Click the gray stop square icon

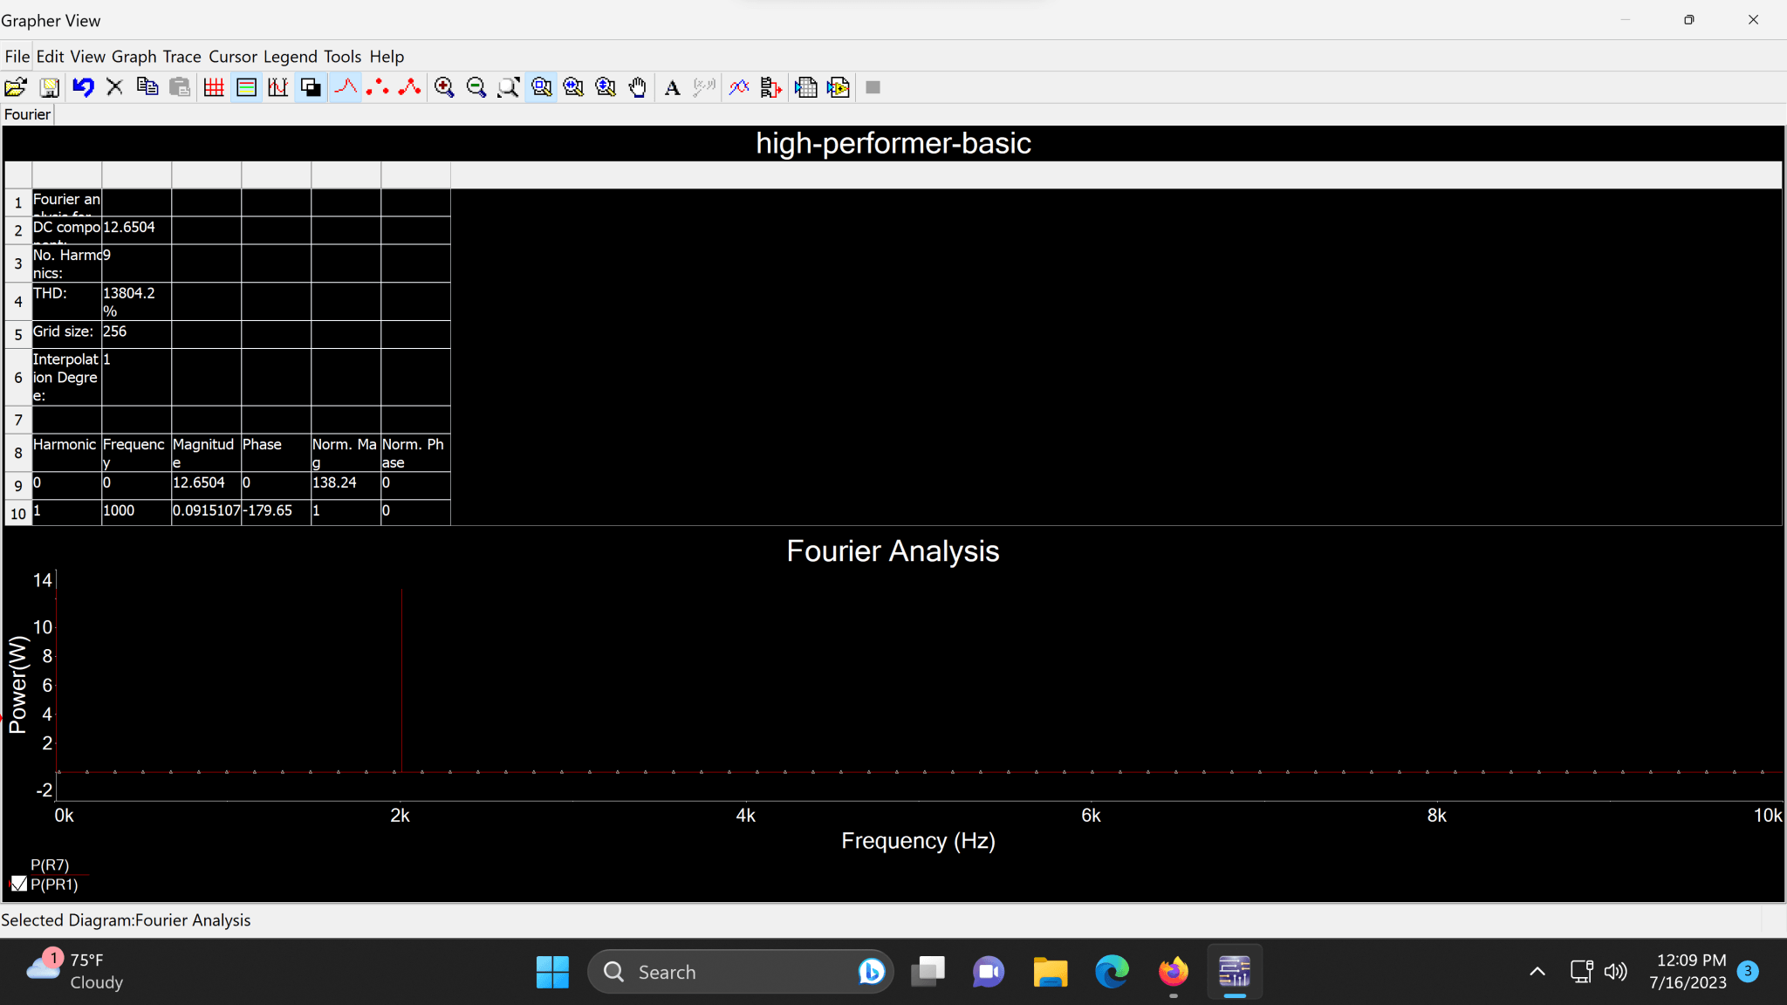click(x=873, y=87)
